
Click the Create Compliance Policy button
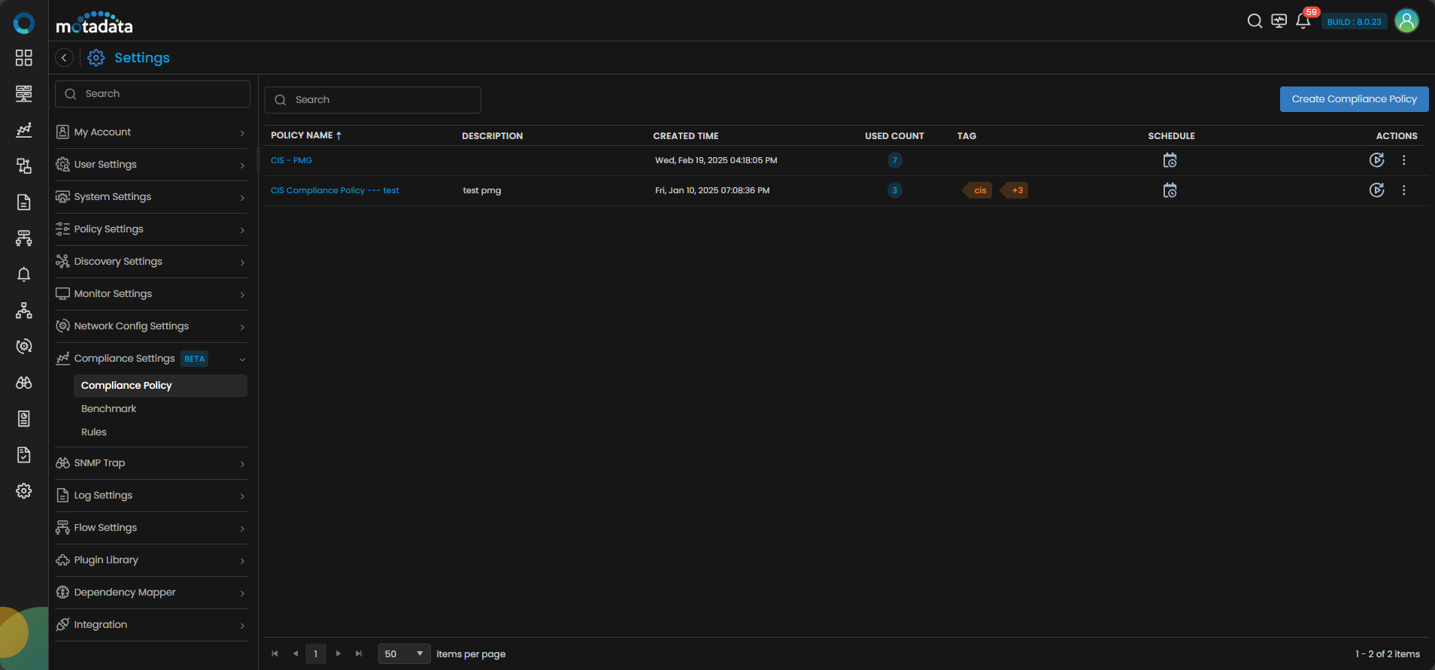(1354, 99)
